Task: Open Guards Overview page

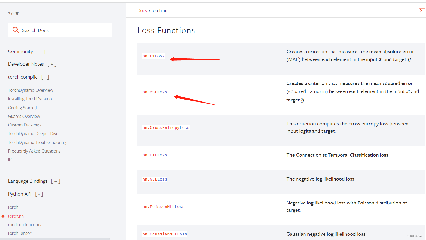Action: coord(24,116)
